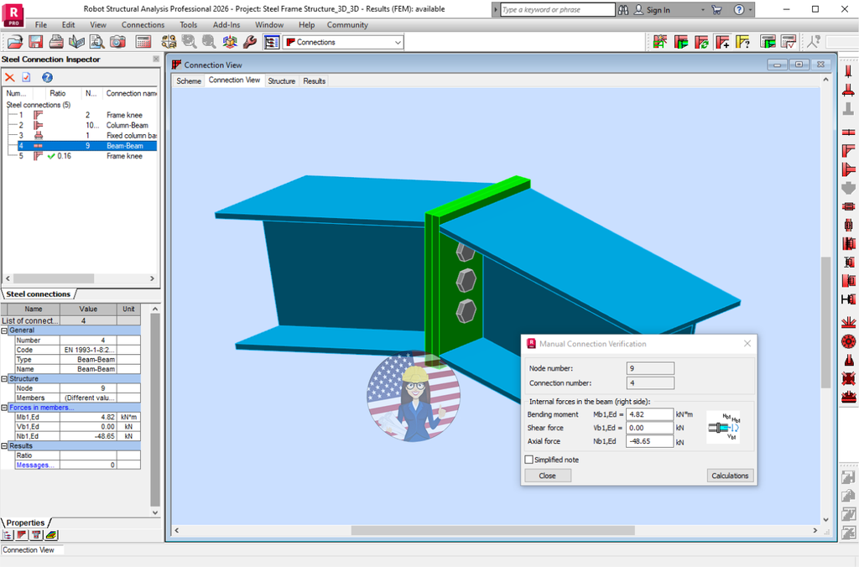Open the Screen Capture camera icon
The image size is (859, 567).
[117, 42]
